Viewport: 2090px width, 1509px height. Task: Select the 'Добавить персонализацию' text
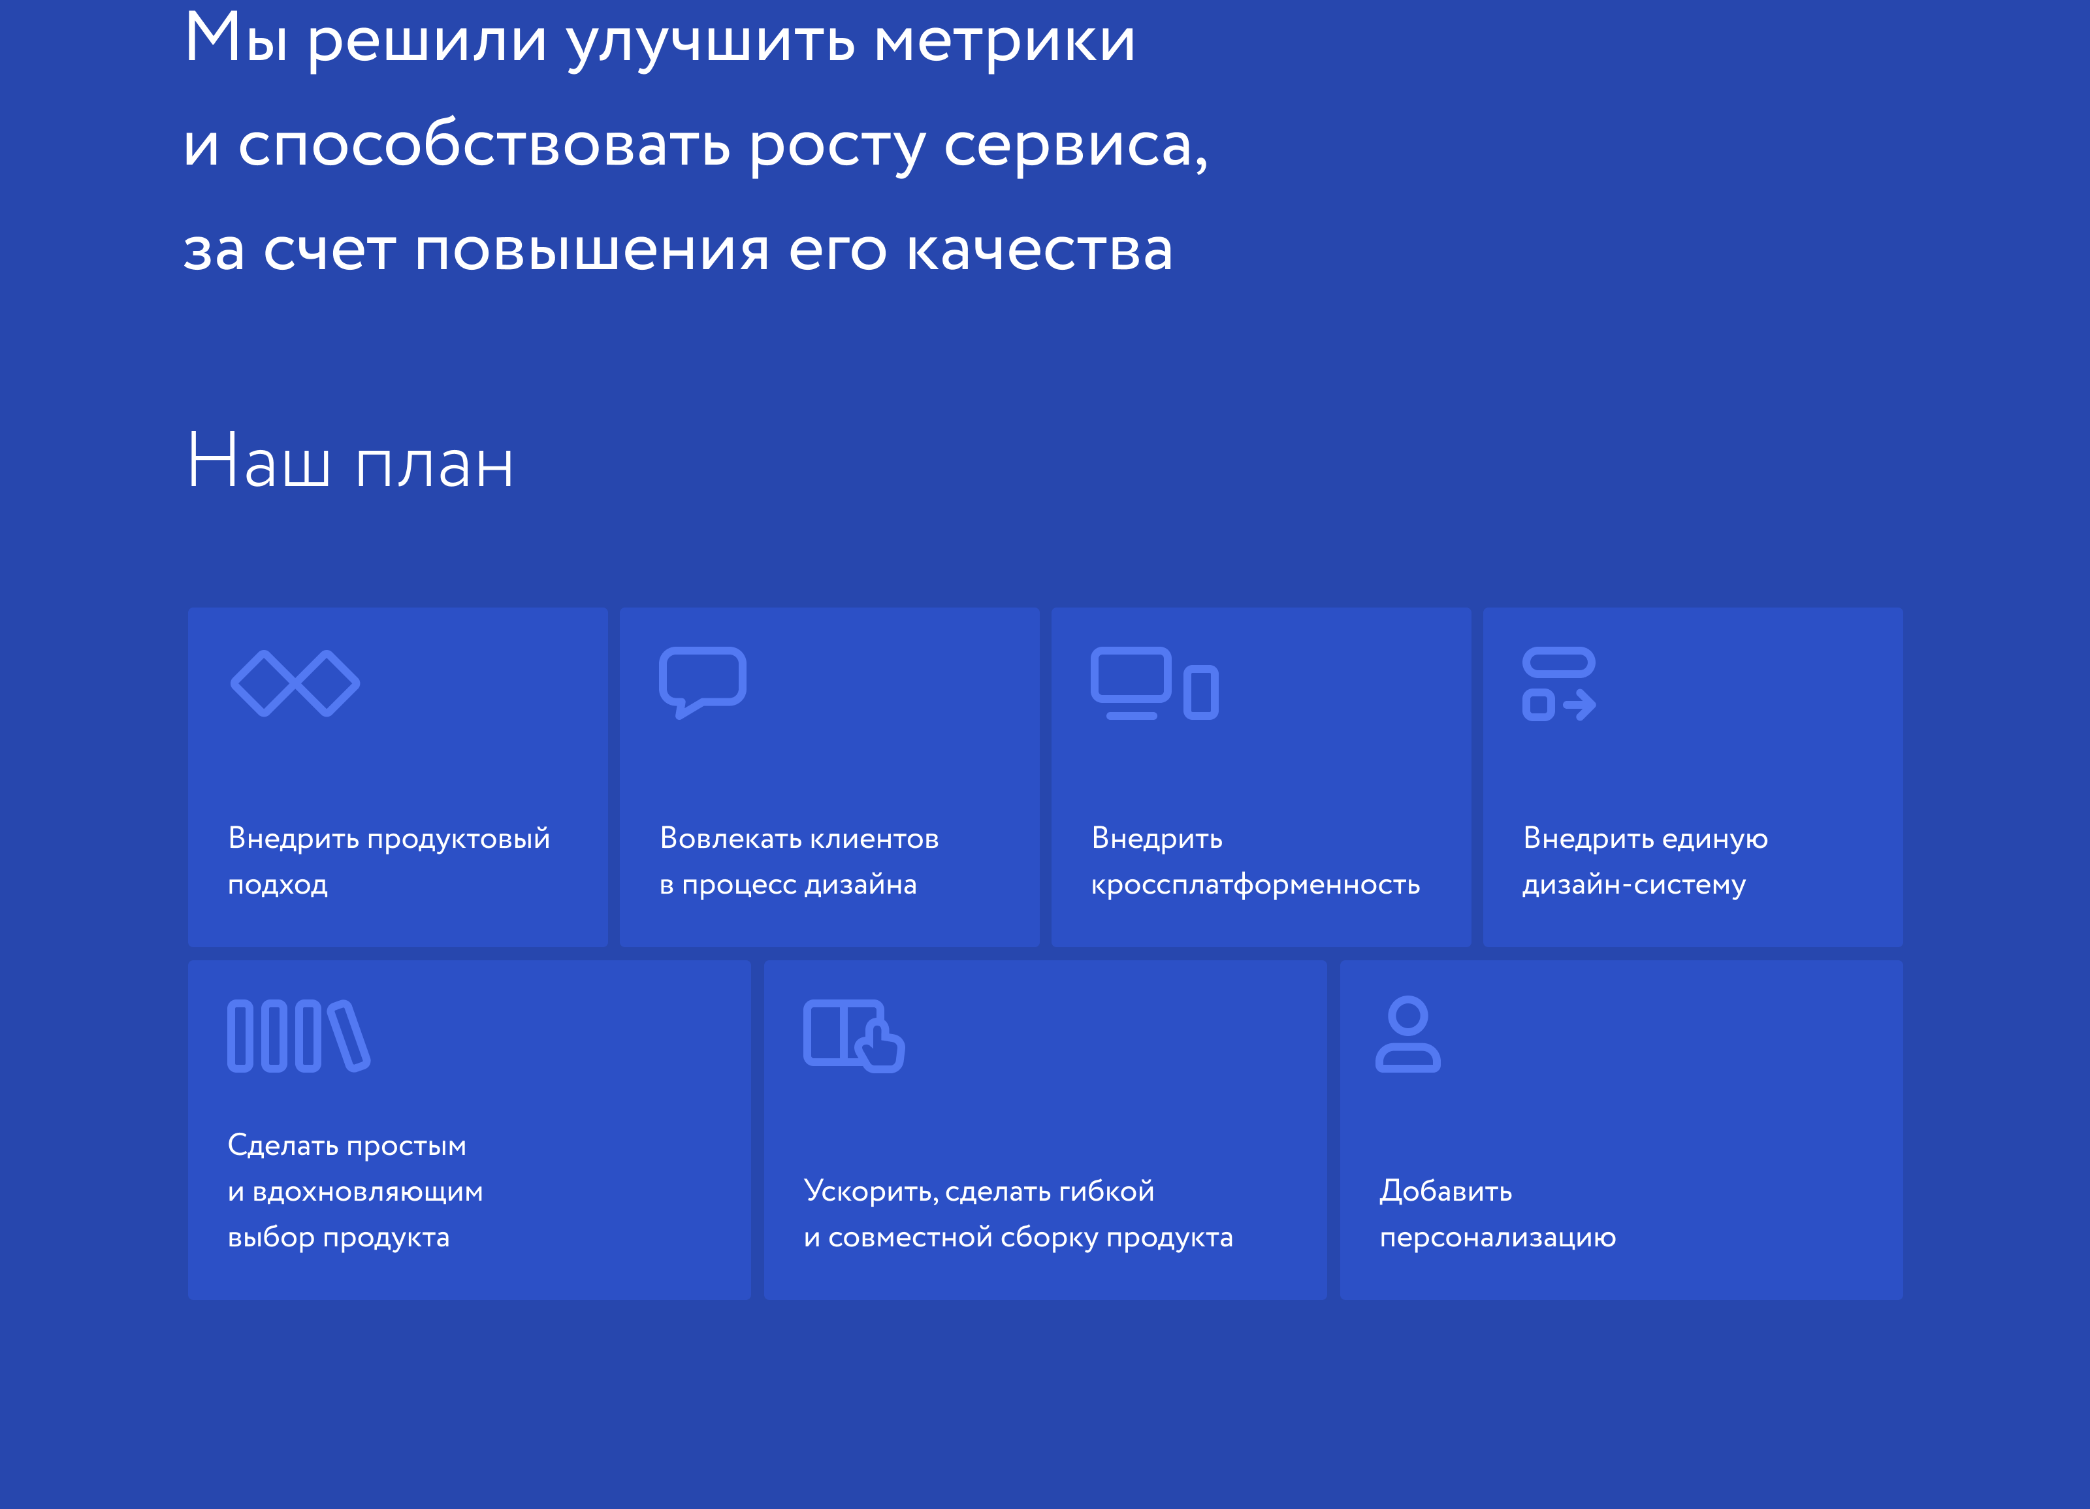1498,1213
